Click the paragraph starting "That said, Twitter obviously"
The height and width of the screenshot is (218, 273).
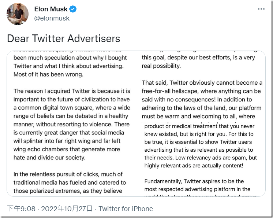tap(202, 99)
